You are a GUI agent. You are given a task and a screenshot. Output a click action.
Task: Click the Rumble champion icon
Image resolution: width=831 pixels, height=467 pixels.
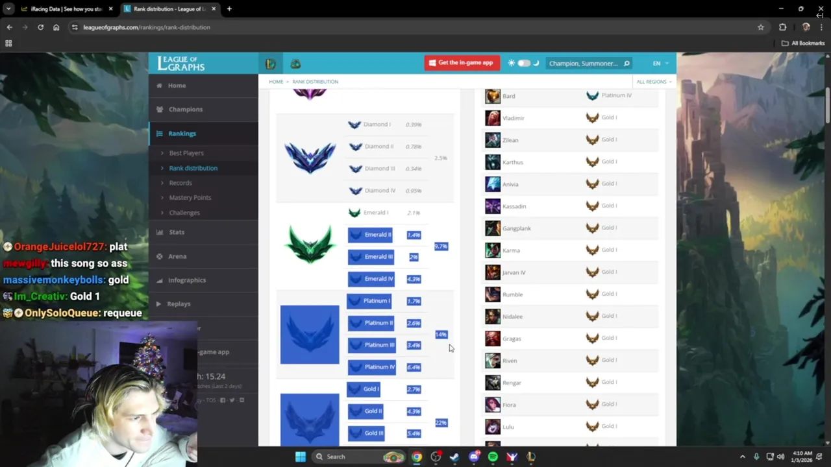[x=493, y=294]
